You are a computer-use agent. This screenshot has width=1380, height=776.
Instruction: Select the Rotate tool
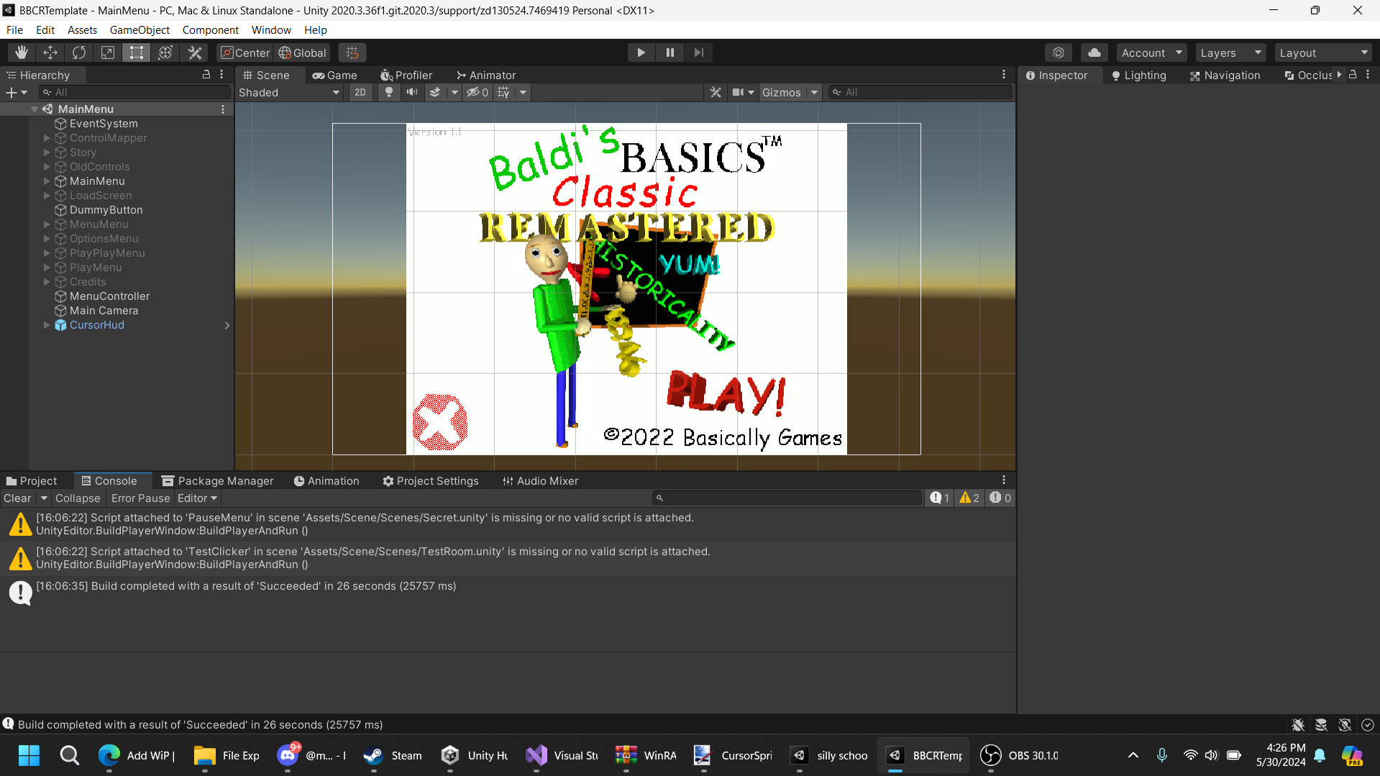(x=78, y=52)
